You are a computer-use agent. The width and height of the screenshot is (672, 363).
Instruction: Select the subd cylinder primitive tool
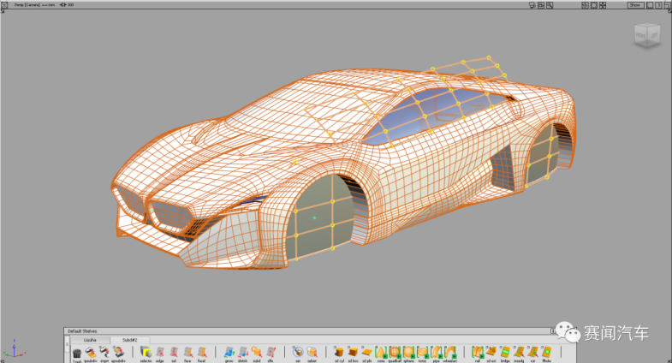click(340, 353)
